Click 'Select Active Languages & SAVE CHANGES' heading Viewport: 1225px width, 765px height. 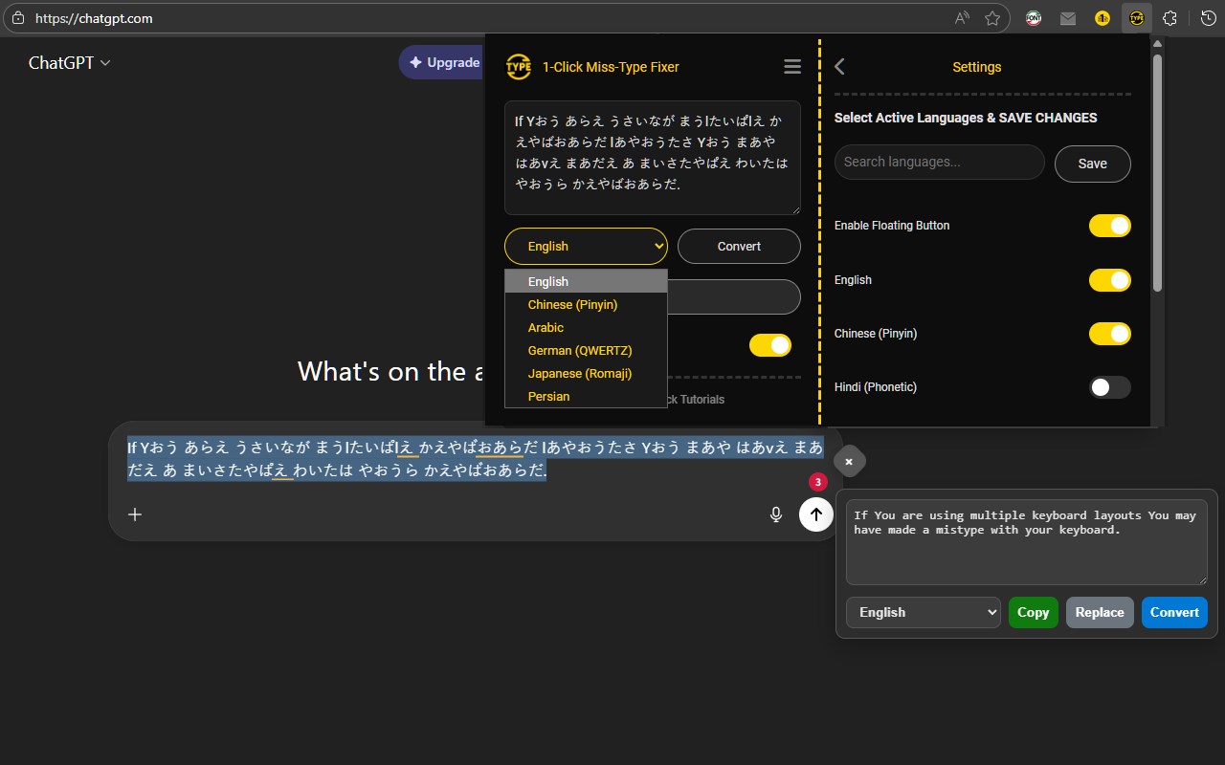click(966, 118)
